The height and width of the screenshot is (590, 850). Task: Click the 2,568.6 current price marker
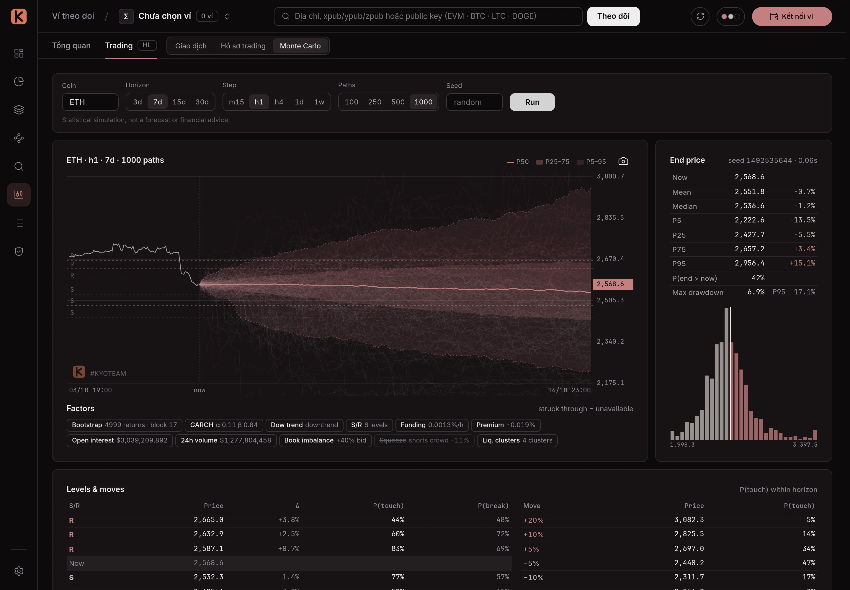coord(613,284)
